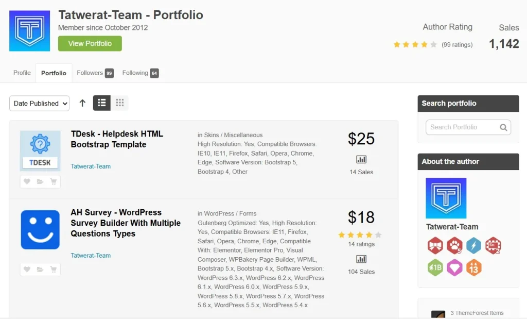The width and height of the screenshot is (527, 319).
Task: Click the AH Survey smiley thumbnail
Action: coord(40,230)
